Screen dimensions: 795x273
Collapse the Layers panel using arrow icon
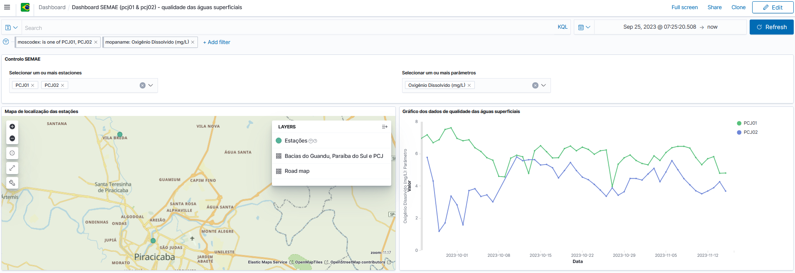[384, 127]
